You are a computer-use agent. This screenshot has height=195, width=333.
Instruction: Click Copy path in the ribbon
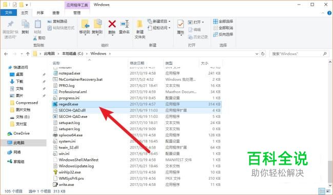pos(57,21)
